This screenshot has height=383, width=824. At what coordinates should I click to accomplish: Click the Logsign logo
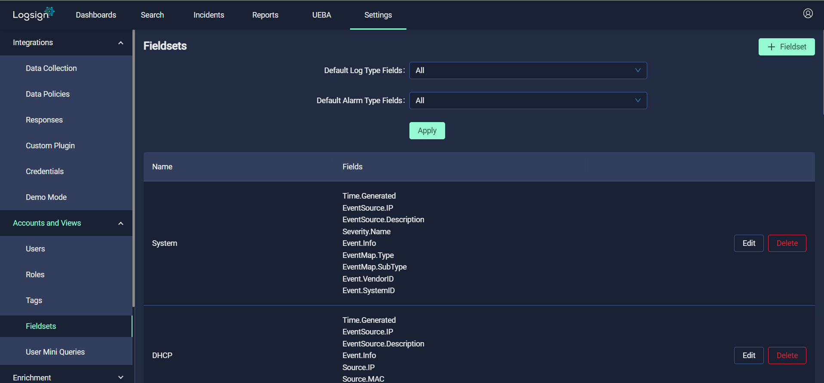(x=34, y=14)
